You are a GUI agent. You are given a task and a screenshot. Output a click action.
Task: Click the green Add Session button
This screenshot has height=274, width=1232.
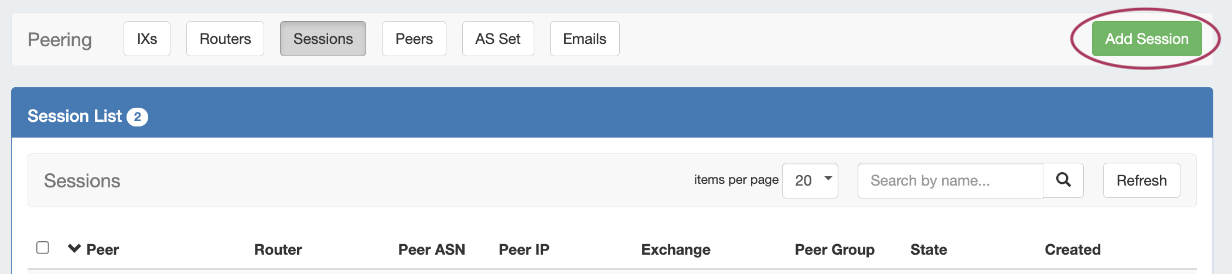[x=1146, y=39]
